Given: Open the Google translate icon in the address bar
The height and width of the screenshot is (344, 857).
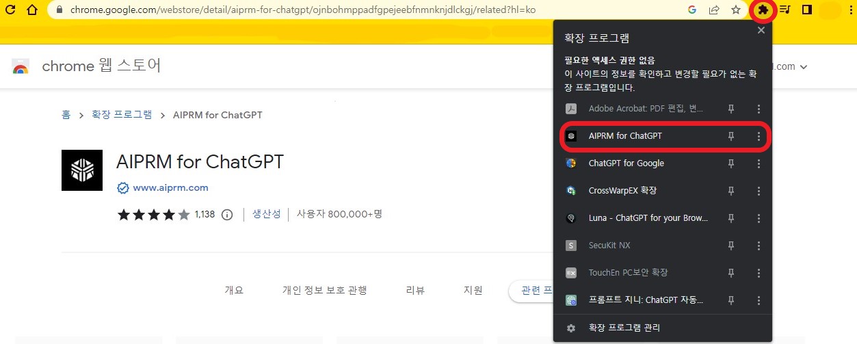Looking at the screenshot, I should coord(692,10).
